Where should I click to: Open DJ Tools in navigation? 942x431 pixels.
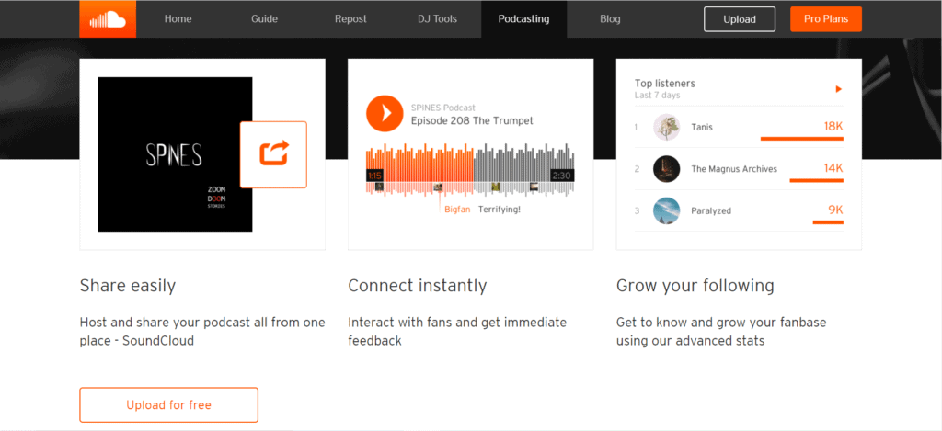(437, 19)
